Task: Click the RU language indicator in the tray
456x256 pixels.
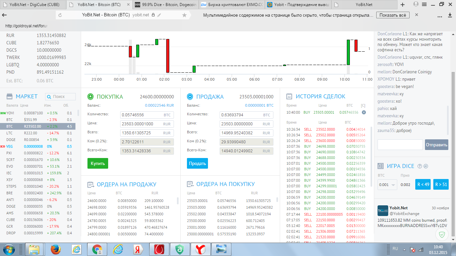Action: [x=395, y=249]
